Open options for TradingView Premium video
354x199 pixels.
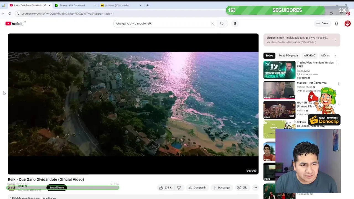click(x=338, y=63)
